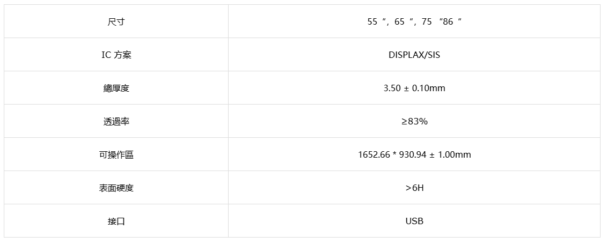Click the ± 1.00mm tolerance text
The image size is (607, 244).
[x=450, y=154]
